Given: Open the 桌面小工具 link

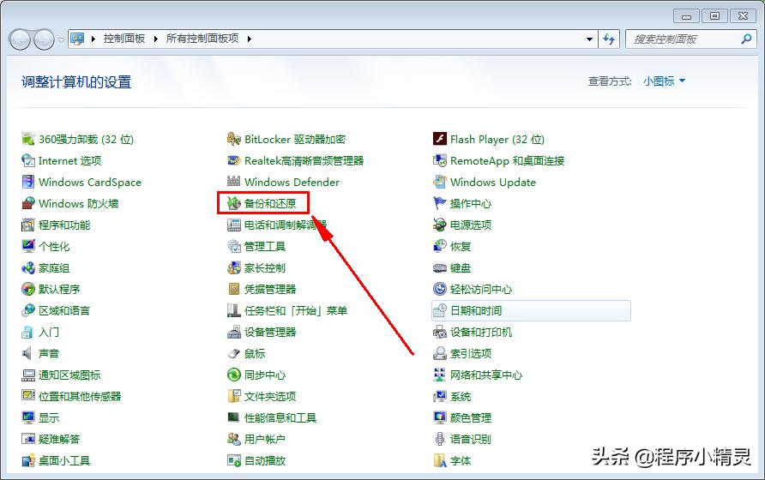Looking at the screenshot, I should point(64,460).
